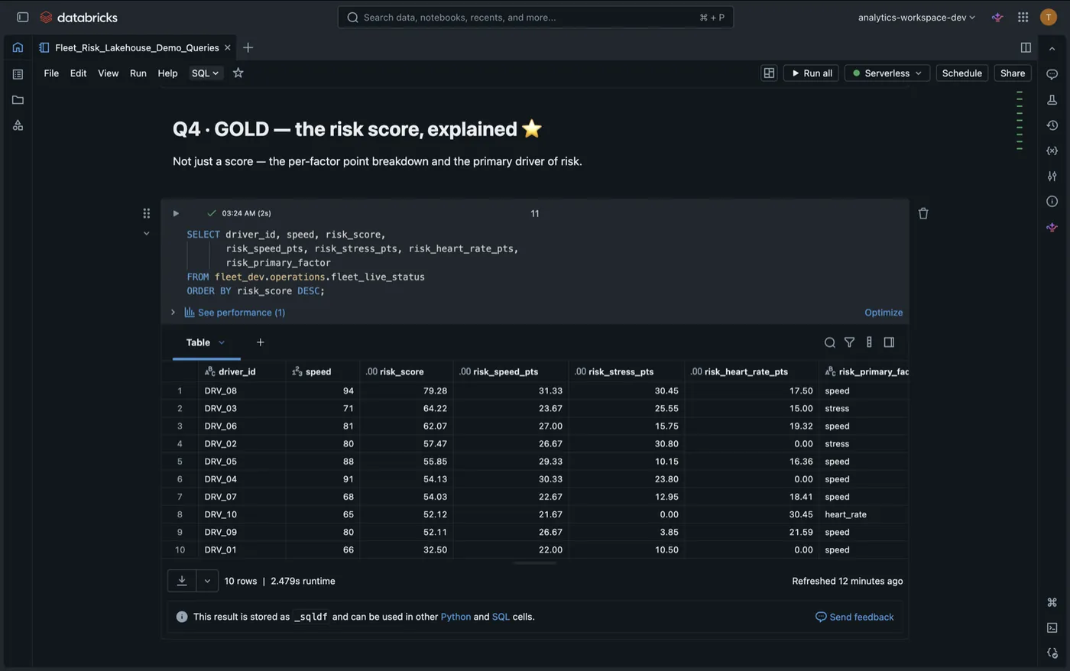Open Assistant icon on right sidebar
Image resolution: width=1070 pixels, height=671 pixels.
1052,227
